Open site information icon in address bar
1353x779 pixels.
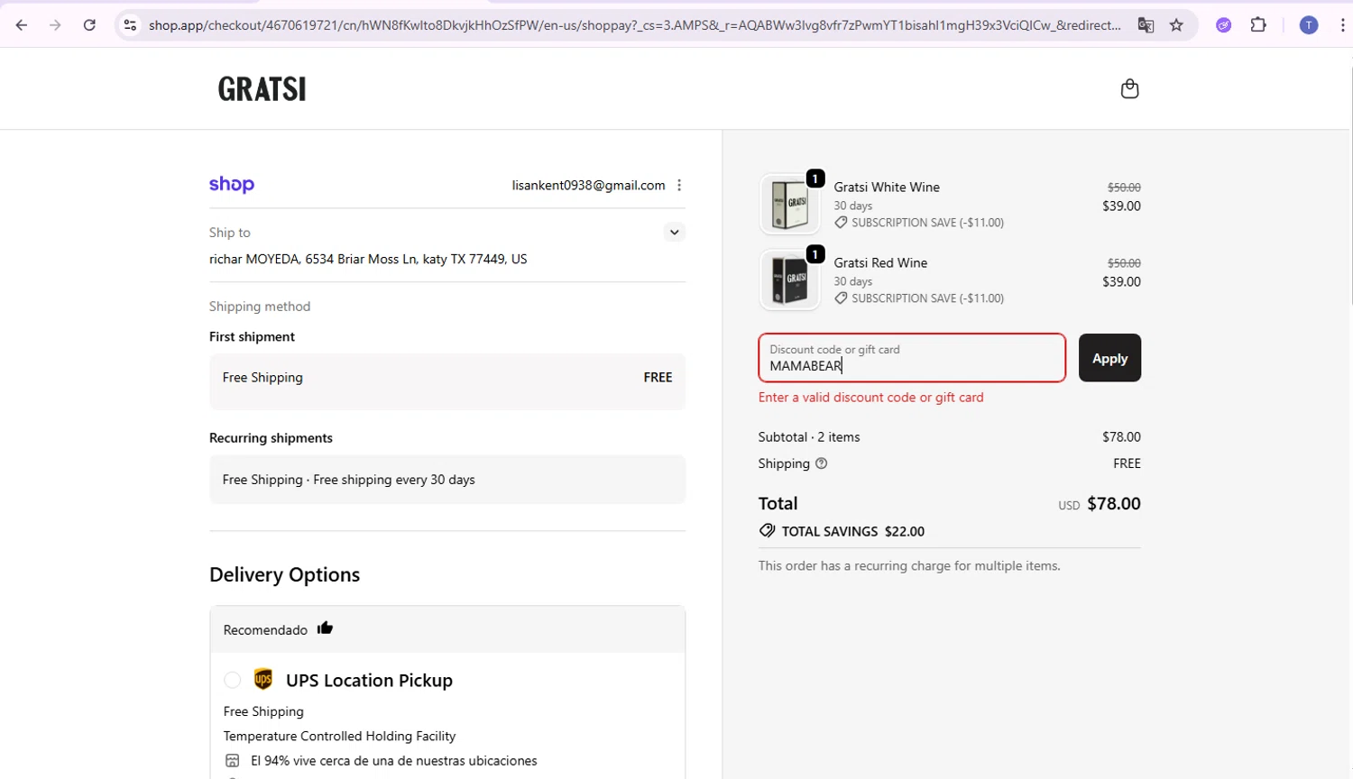[x=131, y=25]
